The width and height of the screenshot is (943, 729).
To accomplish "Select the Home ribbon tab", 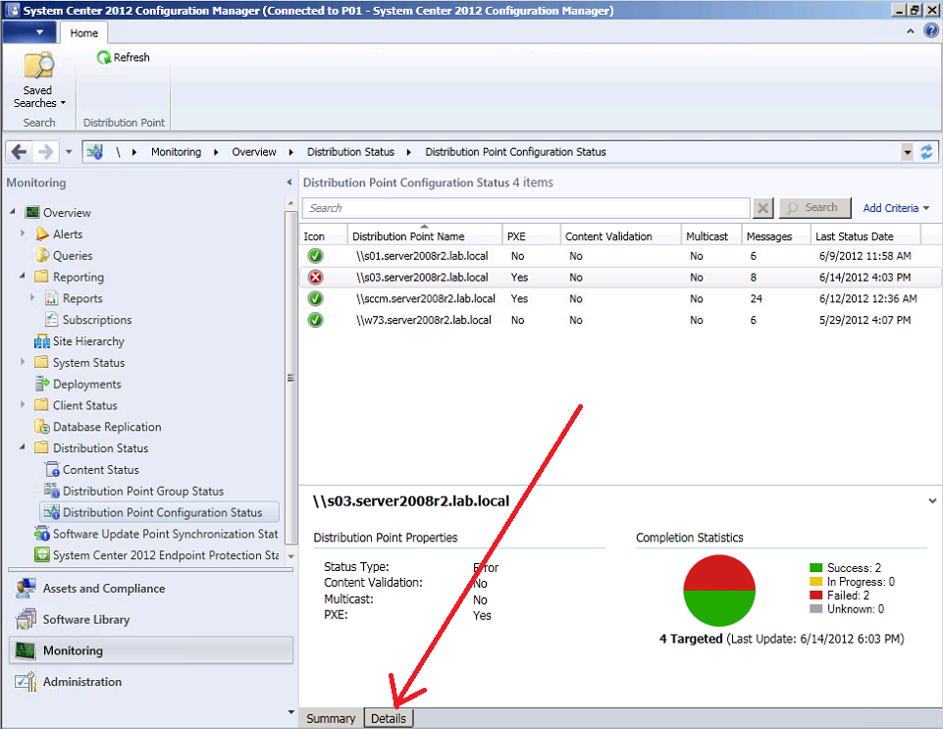I will [x=83, y=33].
